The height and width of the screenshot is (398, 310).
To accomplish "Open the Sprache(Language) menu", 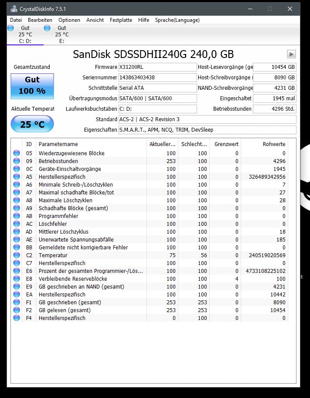I will [x=177, y=20].
